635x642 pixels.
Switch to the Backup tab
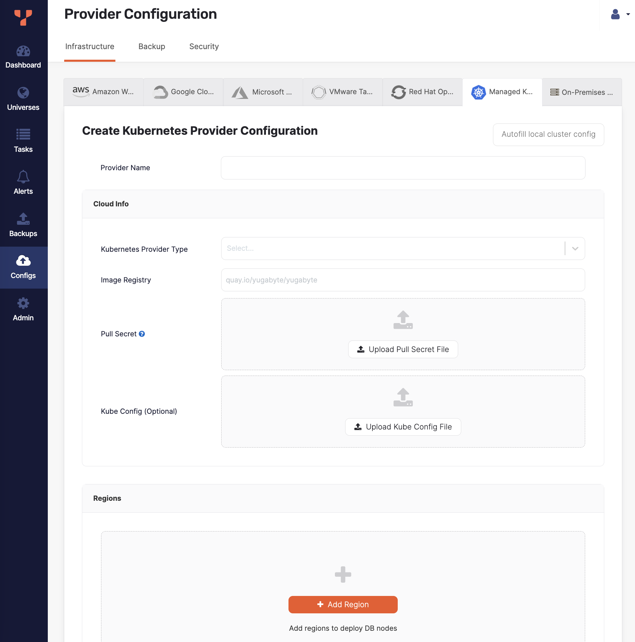(152, 46)
